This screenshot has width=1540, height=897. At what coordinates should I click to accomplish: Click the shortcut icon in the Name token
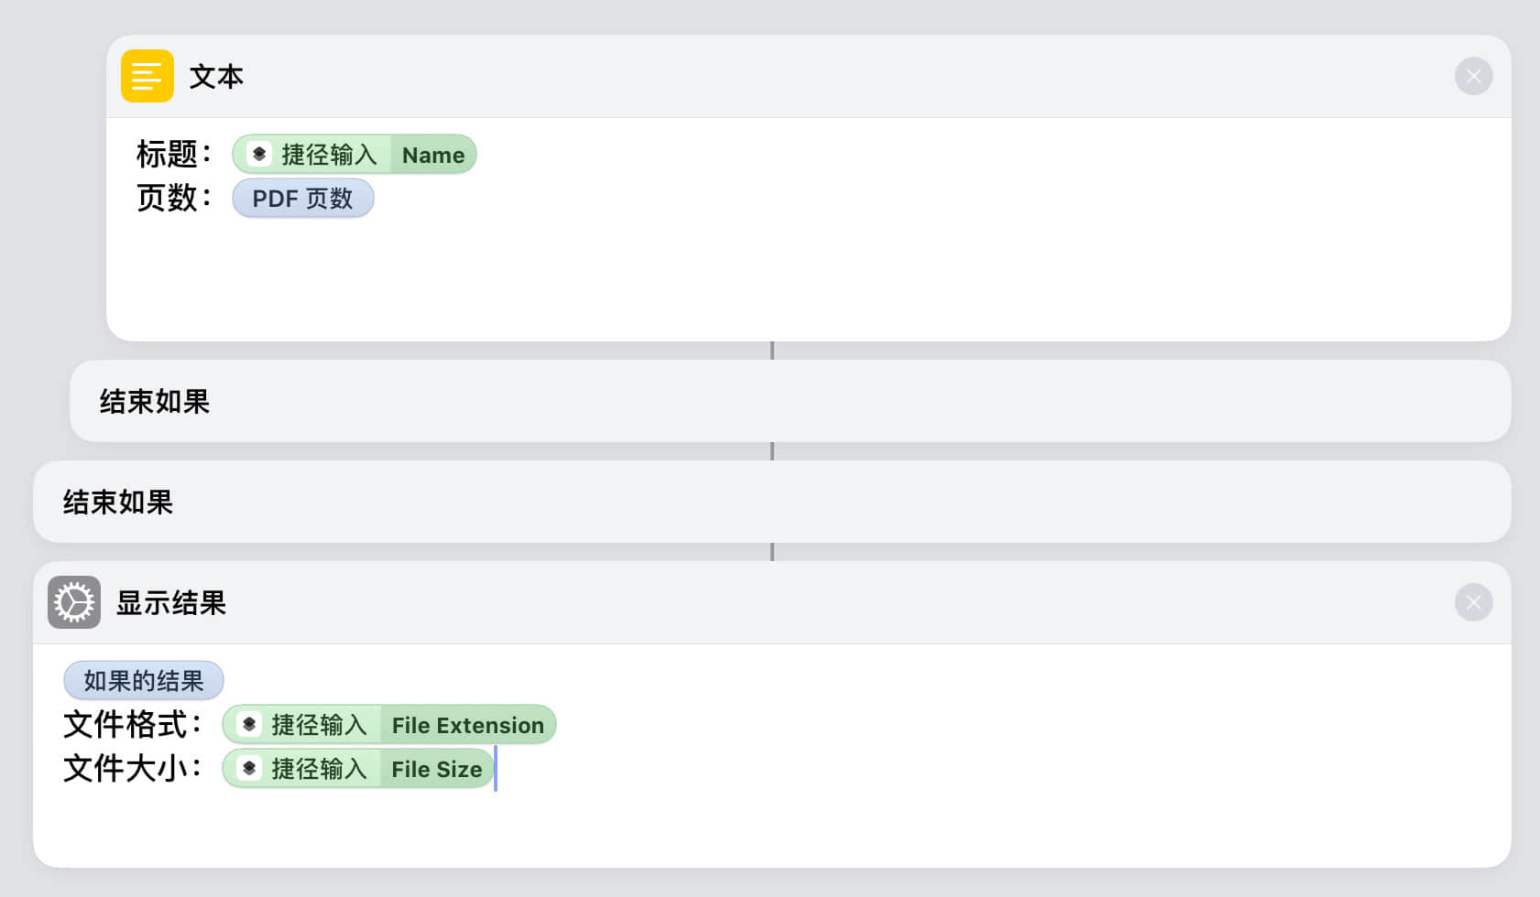[259, 154]
